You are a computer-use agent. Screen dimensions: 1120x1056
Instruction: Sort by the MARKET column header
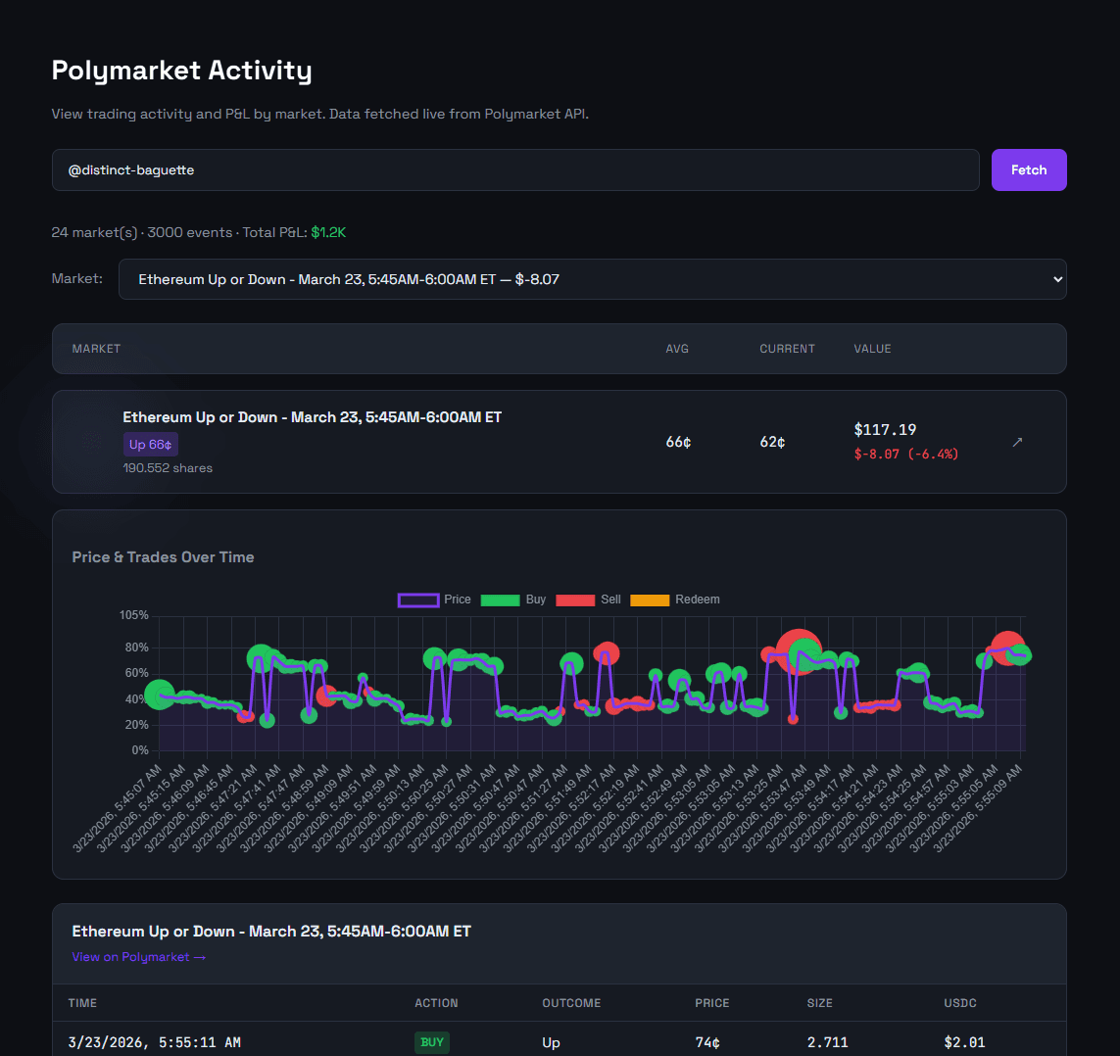click(x=95, y=348)
